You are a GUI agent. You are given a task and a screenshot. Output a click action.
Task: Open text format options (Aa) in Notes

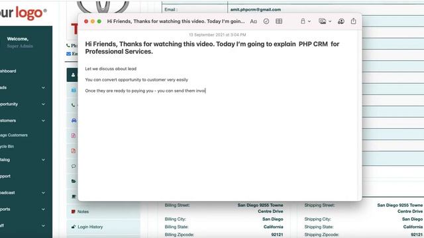click(x=253, y=21)
